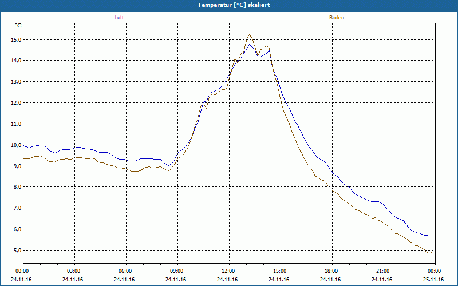Click the 8,0 y-axis label
The image size is (458, 286).
point(17,187)
